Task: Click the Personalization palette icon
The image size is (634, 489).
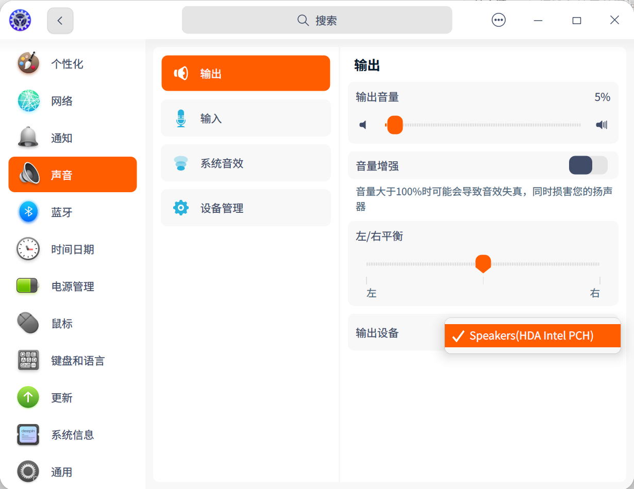Action: tap(28, 63)
